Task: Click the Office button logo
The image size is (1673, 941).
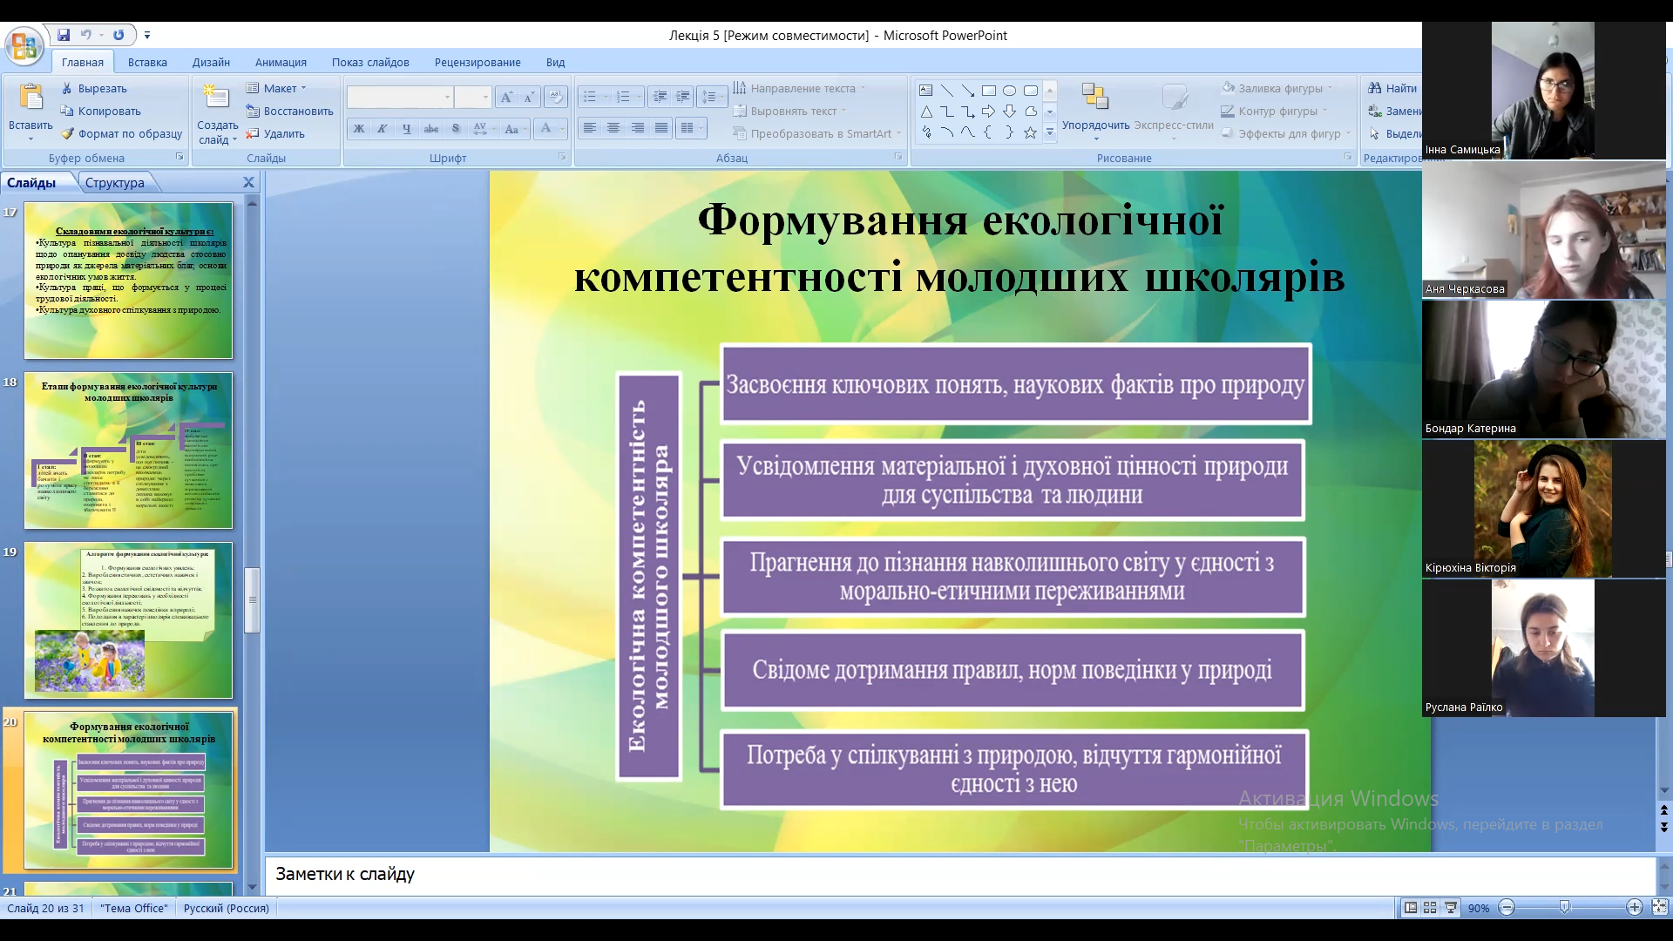Action: click(x=24, y=45)
